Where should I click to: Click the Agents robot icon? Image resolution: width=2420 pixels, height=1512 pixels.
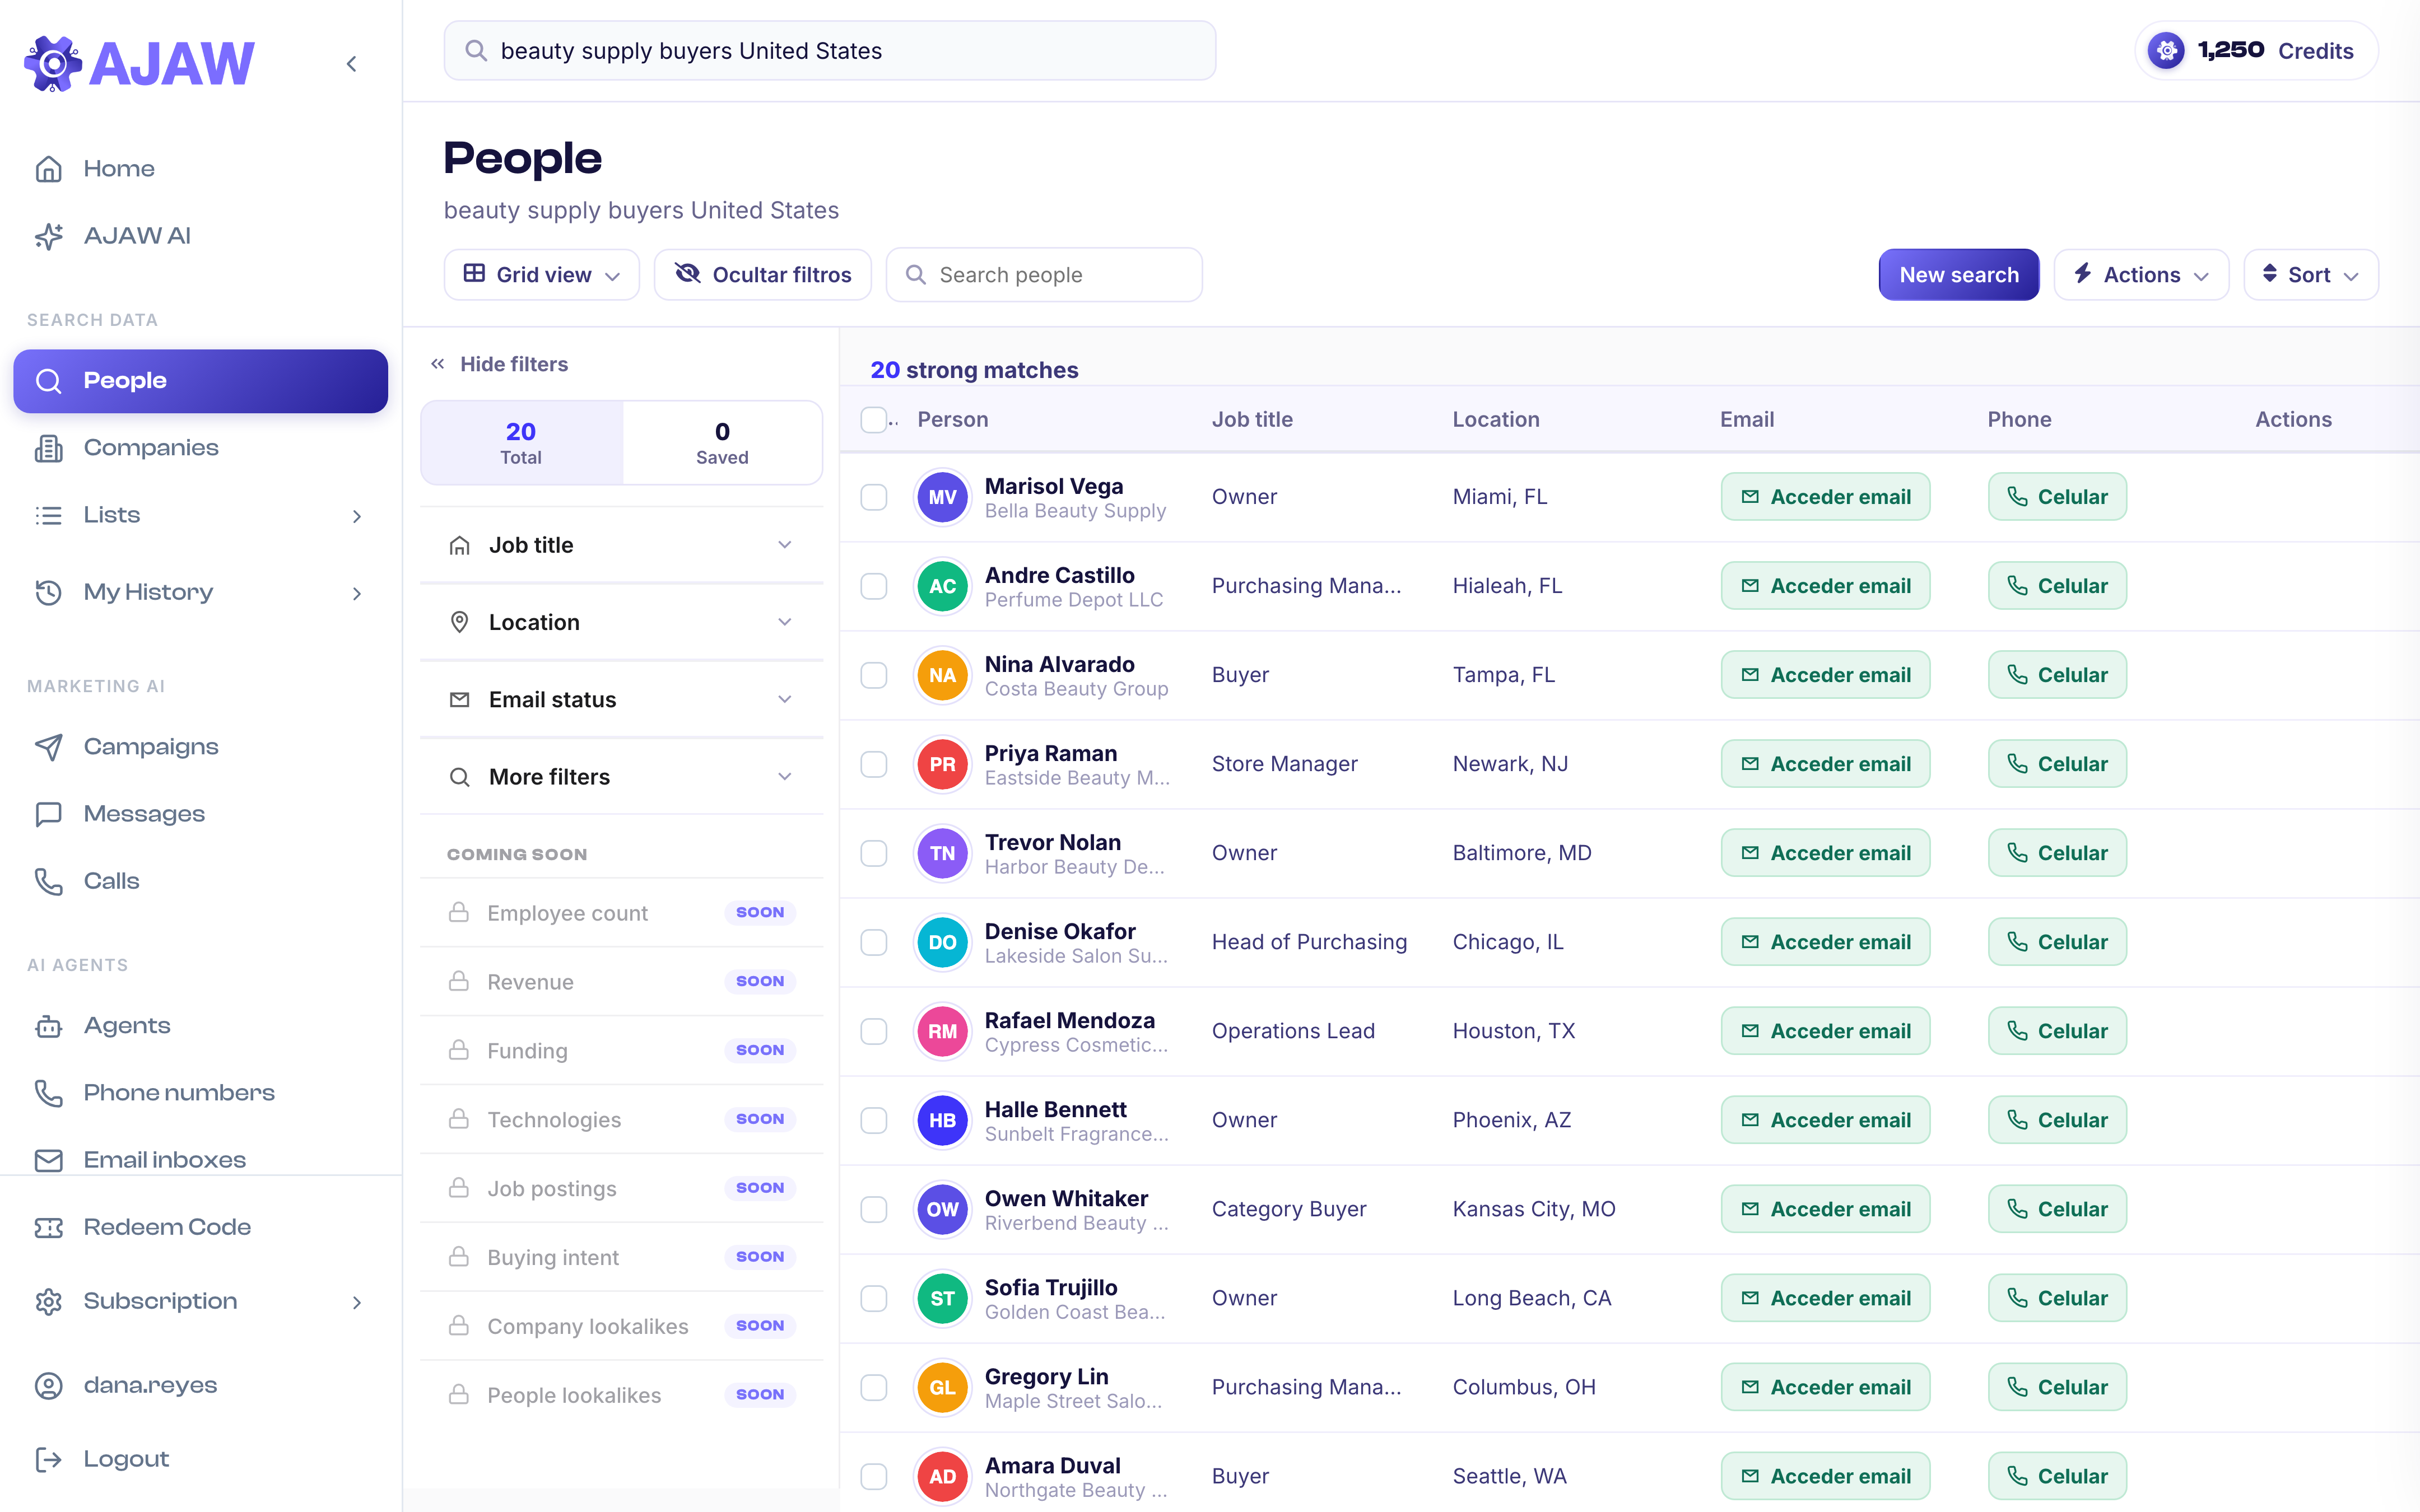[48, 1026]
